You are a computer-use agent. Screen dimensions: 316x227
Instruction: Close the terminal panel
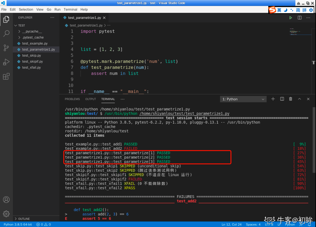click(x=308, y=99)
